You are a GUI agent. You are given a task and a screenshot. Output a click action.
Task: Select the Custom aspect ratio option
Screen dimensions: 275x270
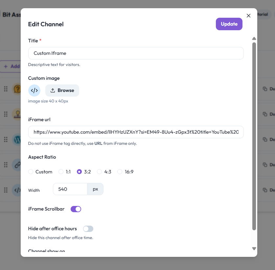pyautogui.click(x=31, y=172)
